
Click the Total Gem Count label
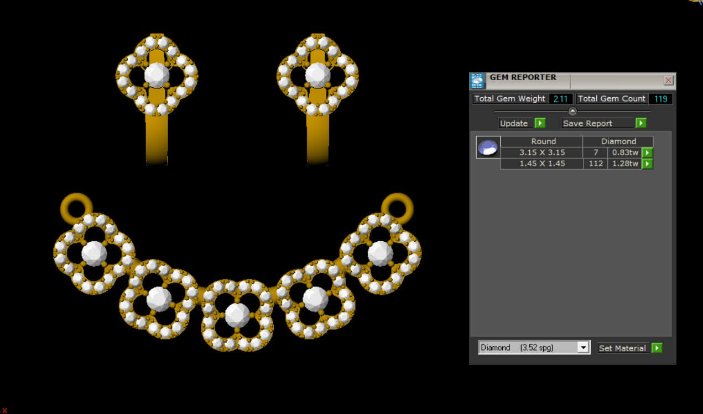612,99
